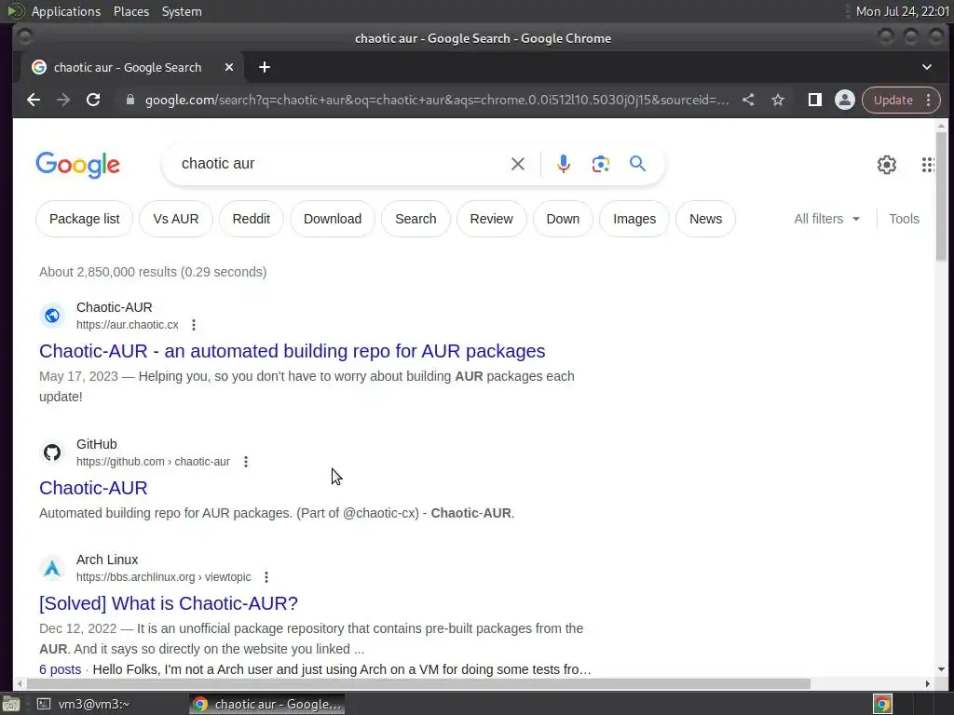Open Chrome profile avatar menu
The image size is (954, 715).
coord(844,100)
